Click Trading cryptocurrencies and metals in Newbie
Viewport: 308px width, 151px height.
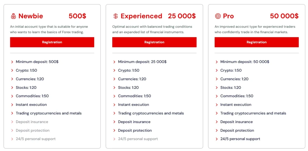pyautogui.click(x=49, y=113)
